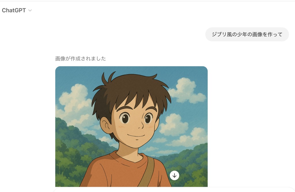The image size is (295, 192).
Task: Click the brown shoulder strap on the boy
Action: (x=148, y=172)
